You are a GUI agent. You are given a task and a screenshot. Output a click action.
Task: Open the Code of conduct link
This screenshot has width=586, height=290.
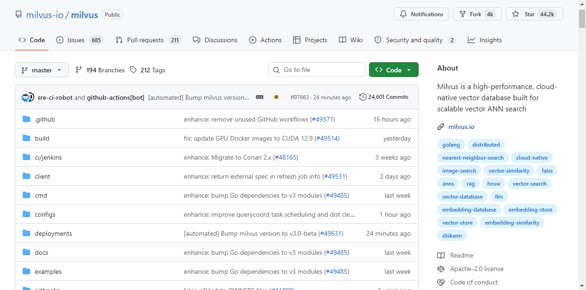467,282
